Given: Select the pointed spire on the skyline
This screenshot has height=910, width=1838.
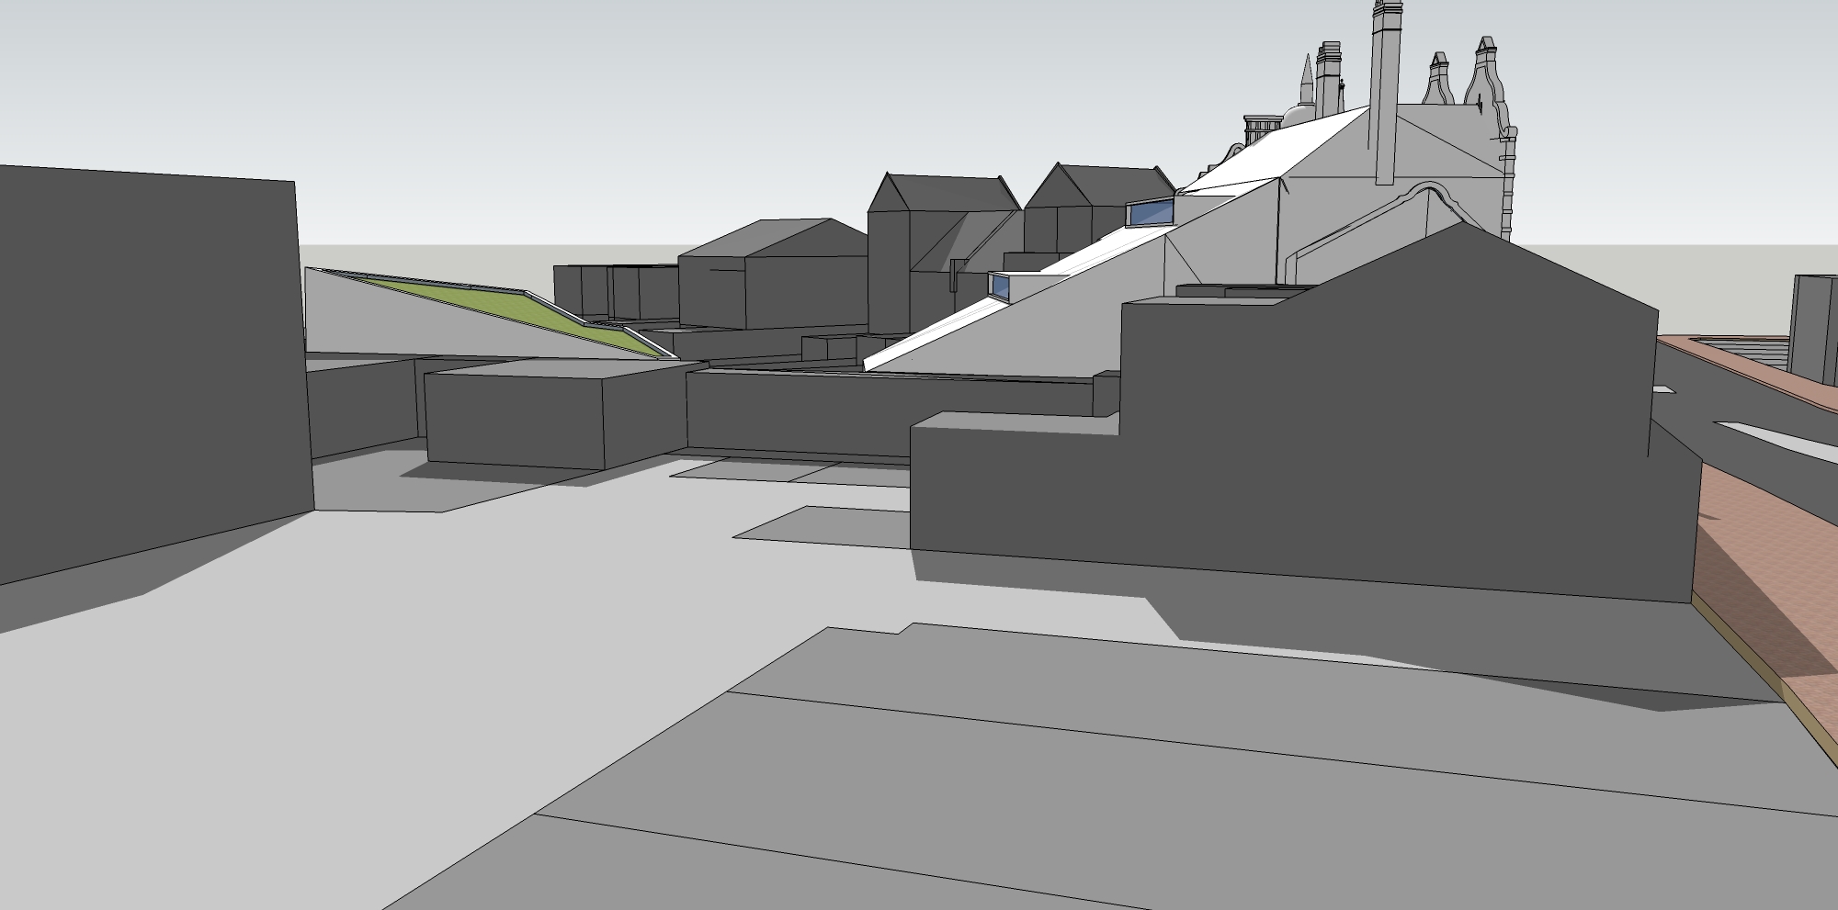Looking at the screenshot, I should coord(1305,84).
